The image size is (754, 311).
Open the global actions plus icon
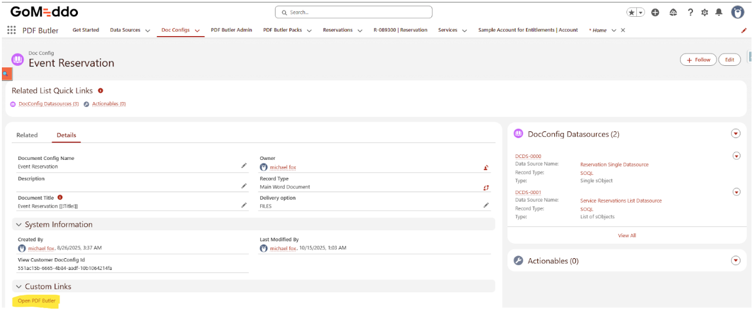pos(655,12)
